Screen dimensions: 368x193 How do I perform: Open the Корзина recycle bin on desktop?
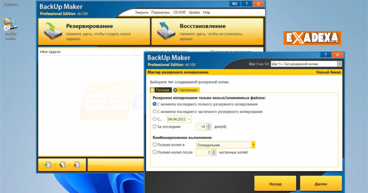tap(10, 4)
